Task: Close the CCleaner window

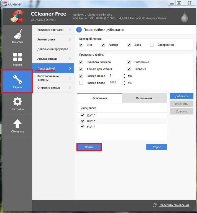Action: click(190, 3)
